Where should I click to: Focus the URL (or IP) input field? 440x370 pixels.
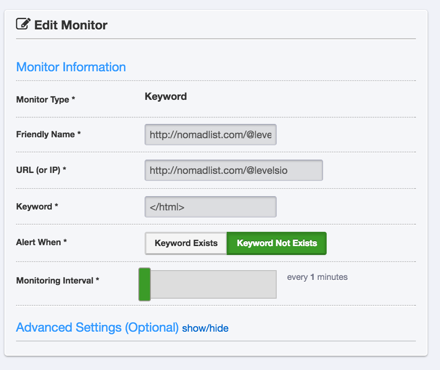(234, 170)
